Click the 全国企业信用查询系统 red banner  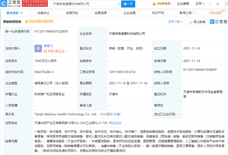pyautogui.click(x=35, y=3)
